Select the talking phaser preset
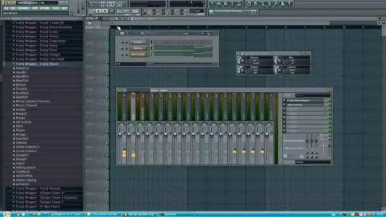Image resolution: width=386 pixels, height=217 pixels. [25, 168]
